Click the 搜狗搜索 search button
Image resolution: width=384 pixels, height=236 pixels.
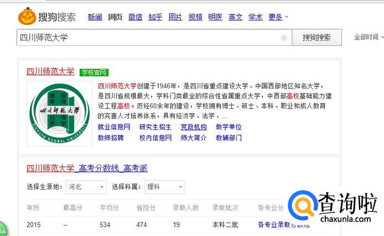317,38
